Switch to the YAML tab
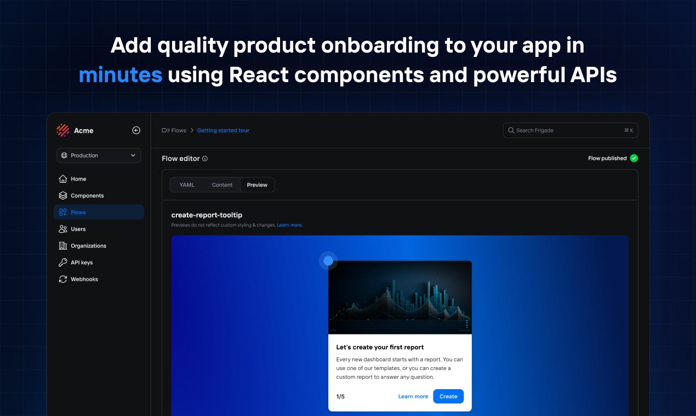The width and height of the screenshot is (696, 416). coord(187,185)
